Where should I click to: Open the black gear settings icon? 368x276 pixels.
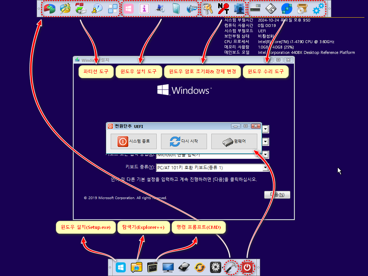216,267
